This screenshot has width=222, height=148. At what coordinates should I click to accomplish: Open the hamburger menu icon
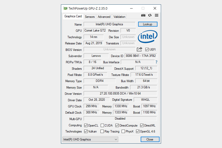pos(156,15)
